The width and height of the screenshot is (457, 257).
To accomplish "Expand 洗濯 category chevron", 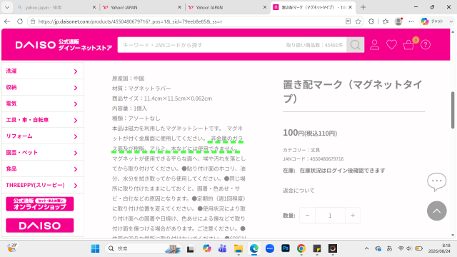I will coord(76,71).
